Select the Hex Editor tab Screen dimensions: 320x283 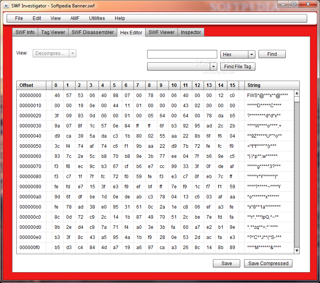pos(131,32)
